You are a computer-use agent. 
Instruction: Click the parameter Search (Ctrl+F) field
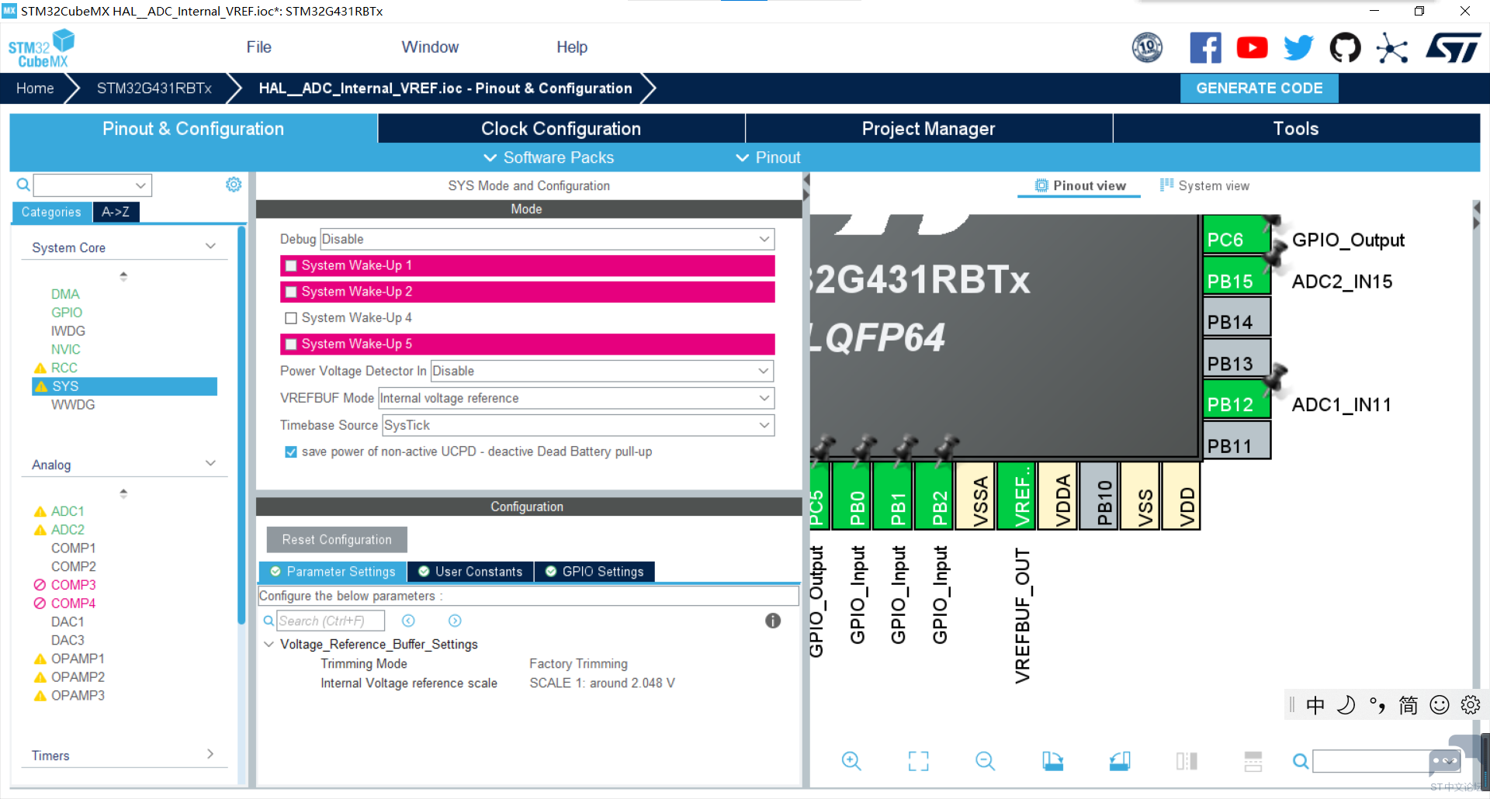pyautogui.click(x=331, y=621)
